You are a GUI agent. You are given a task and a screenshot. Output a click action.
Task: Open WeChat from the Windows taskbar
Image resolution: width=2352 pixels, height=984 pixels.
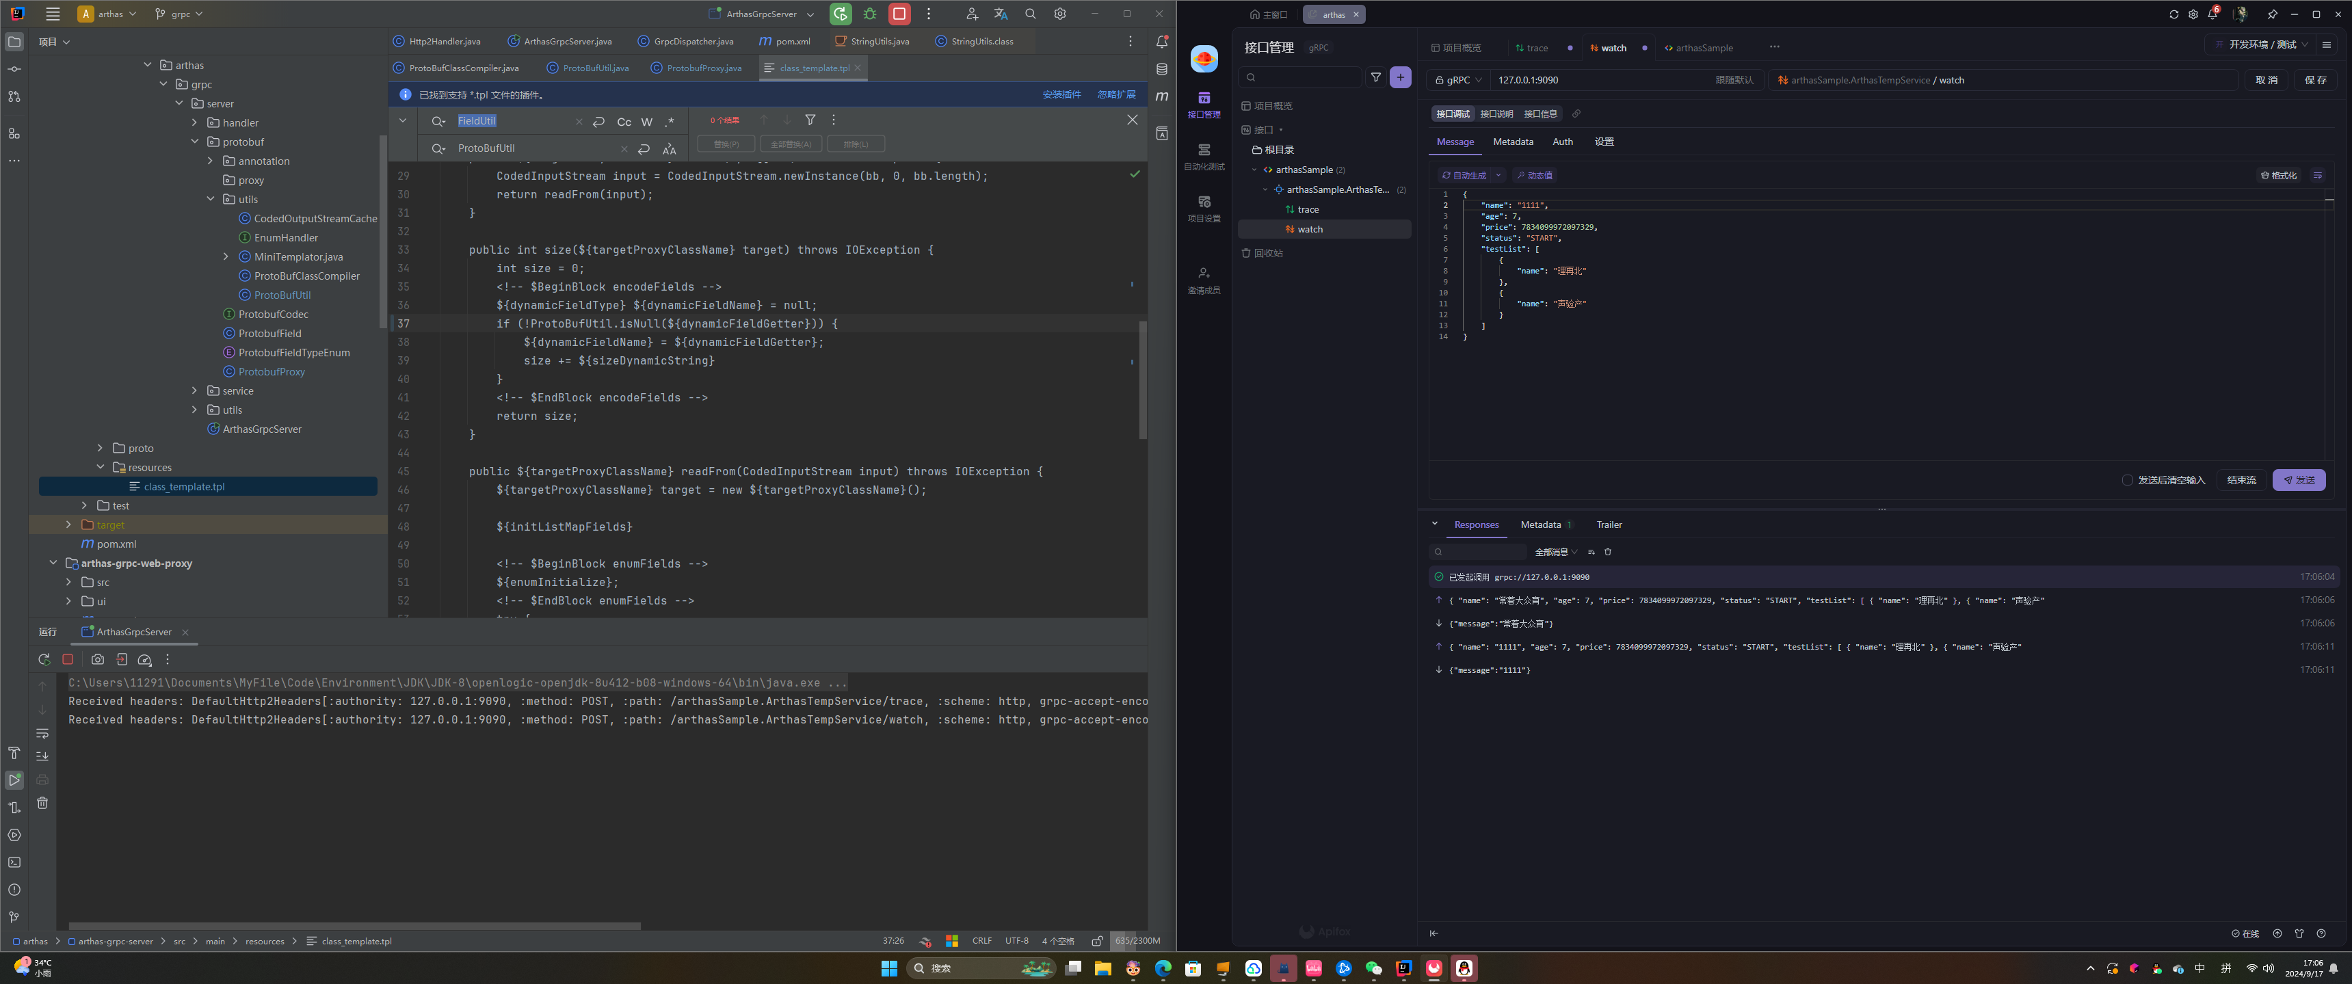(1373, 968)
